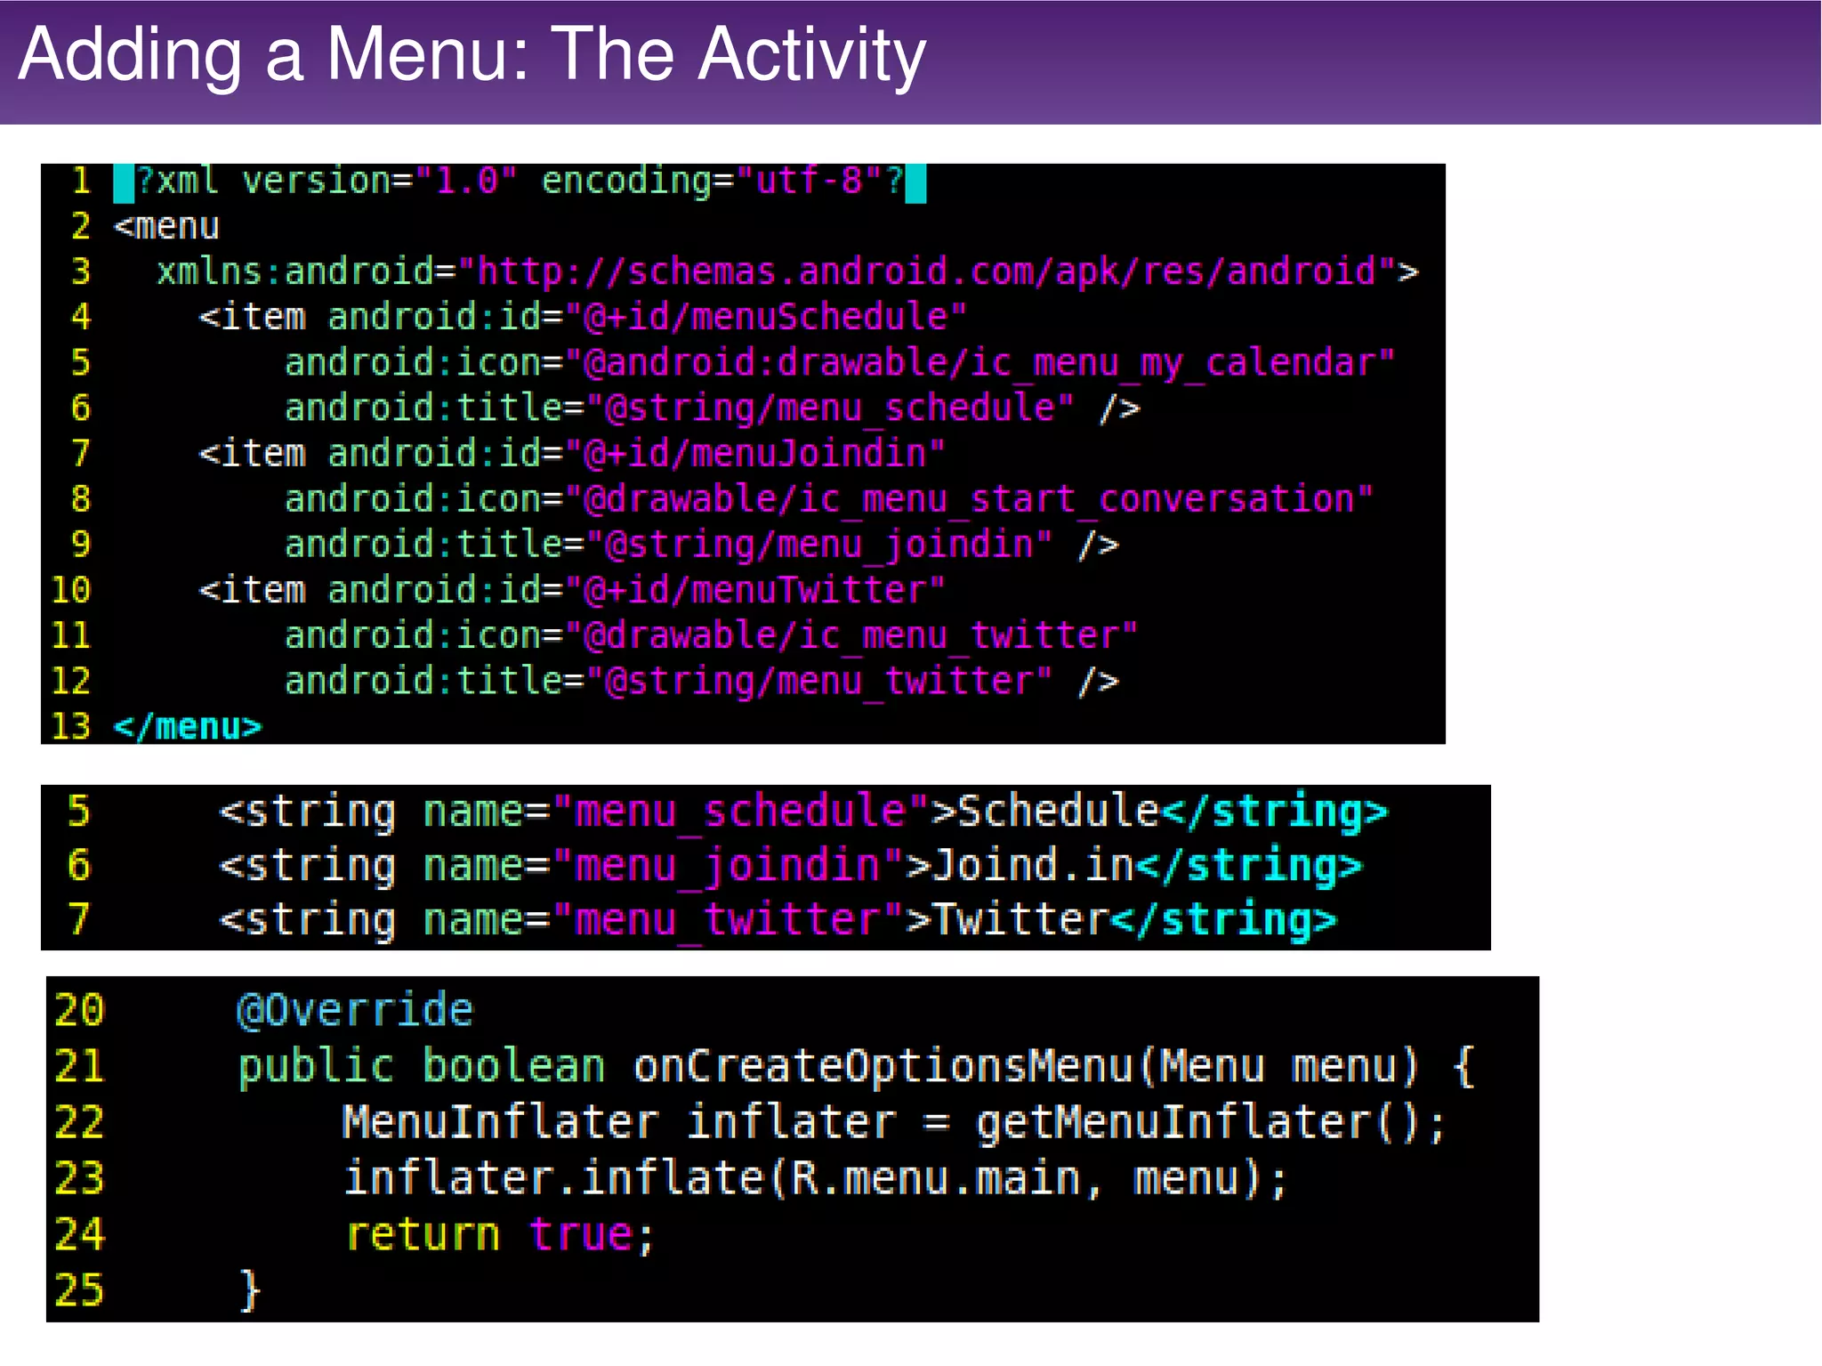This screenshot has height=1366, width=1822.
Task: Click the closing </menu> tag on line 13
Action: (188, 727)
